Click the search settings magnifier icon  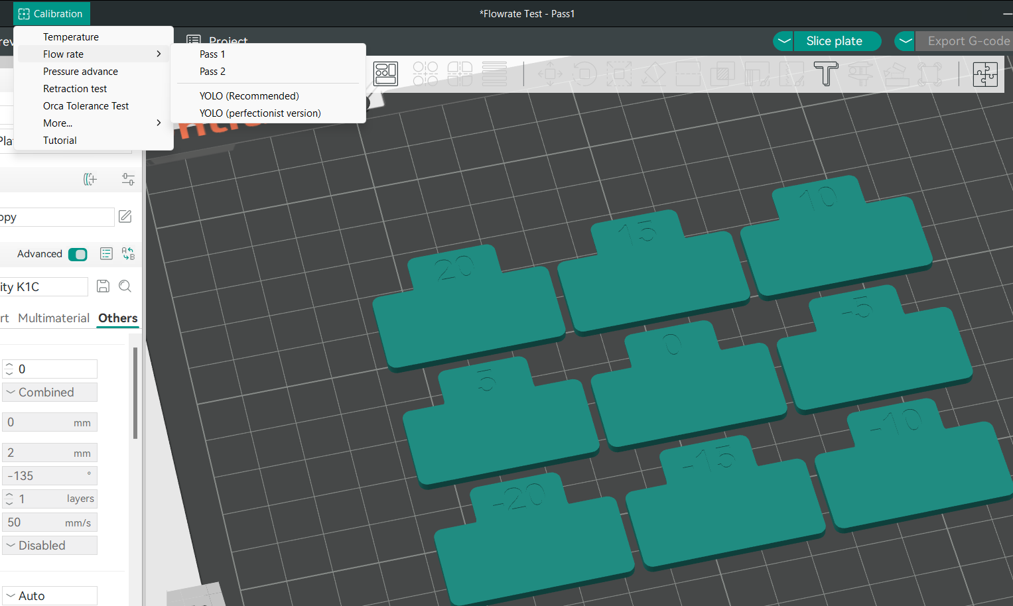click(x=125, y=286)
